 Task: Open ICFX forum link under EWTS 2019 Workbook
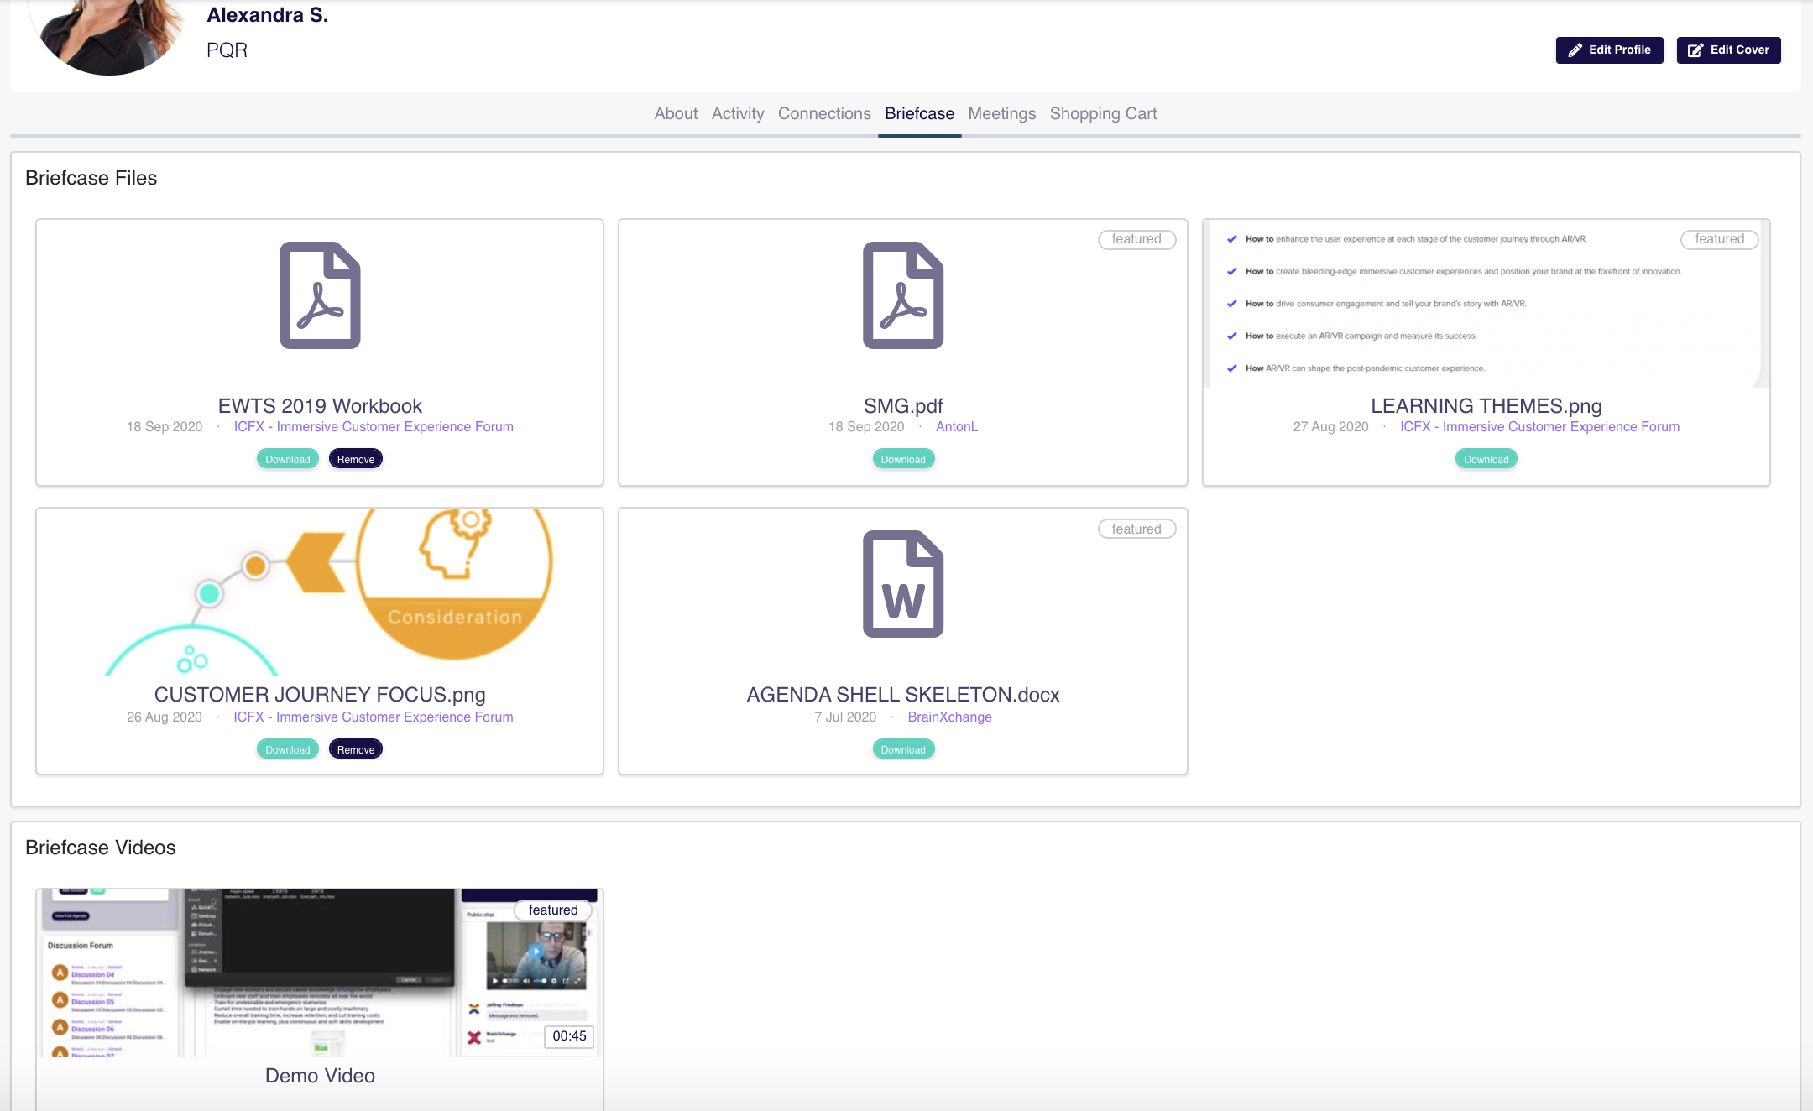point(374,427)
